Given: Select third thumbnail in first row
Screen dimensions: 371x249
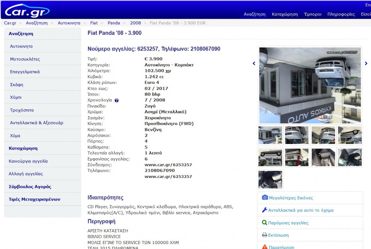Looking at the screenshot, I should point(323,135).
